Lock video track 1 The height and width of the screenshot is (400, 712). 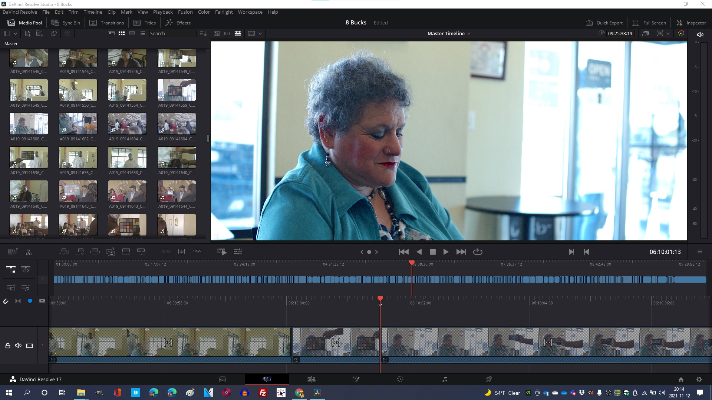[7, 346]
